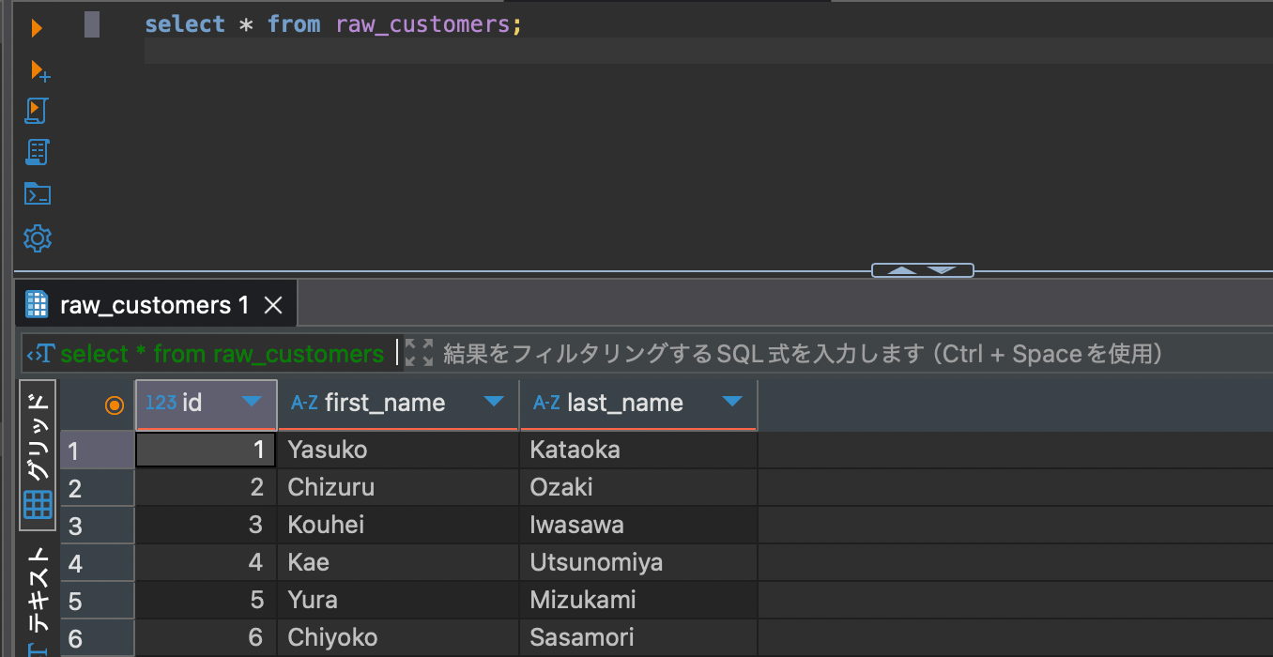Open the last_name column filter dropdown
Viewport: 1273px width, 657px height.
[x=732, y=403]
